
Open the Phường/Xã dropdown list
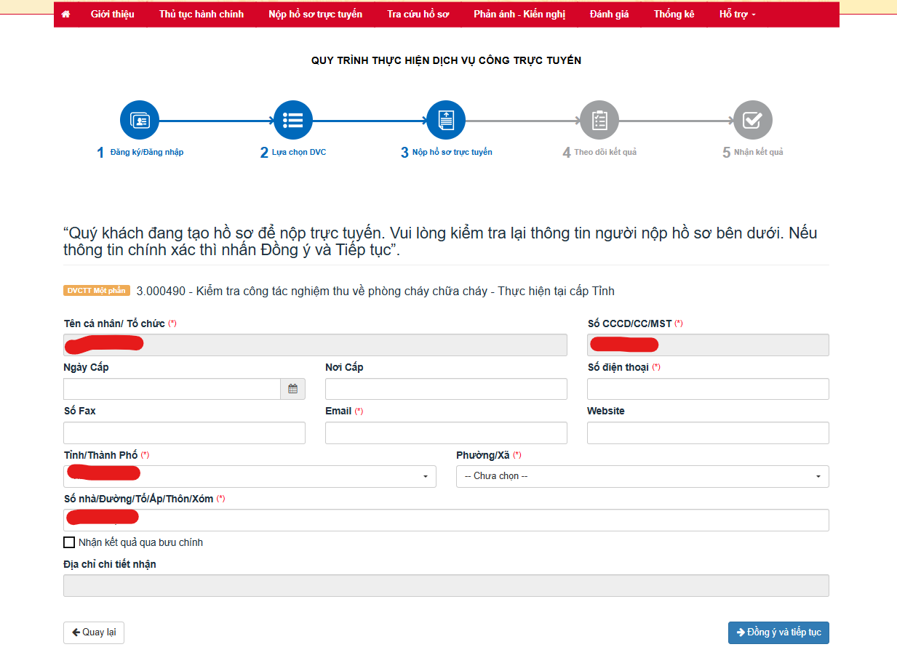click(642, 476)
